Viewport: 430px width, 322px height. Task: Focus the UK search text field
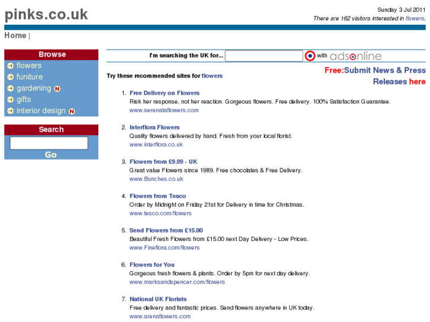point(264,56)
